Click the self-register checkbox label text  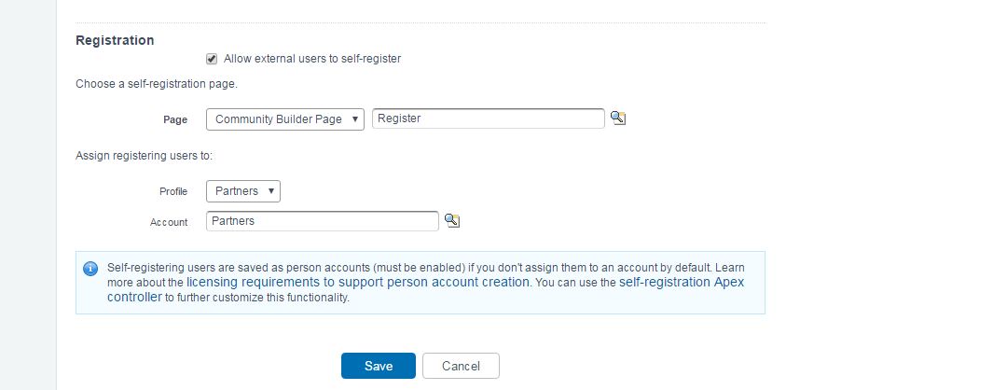coord(312,59)
